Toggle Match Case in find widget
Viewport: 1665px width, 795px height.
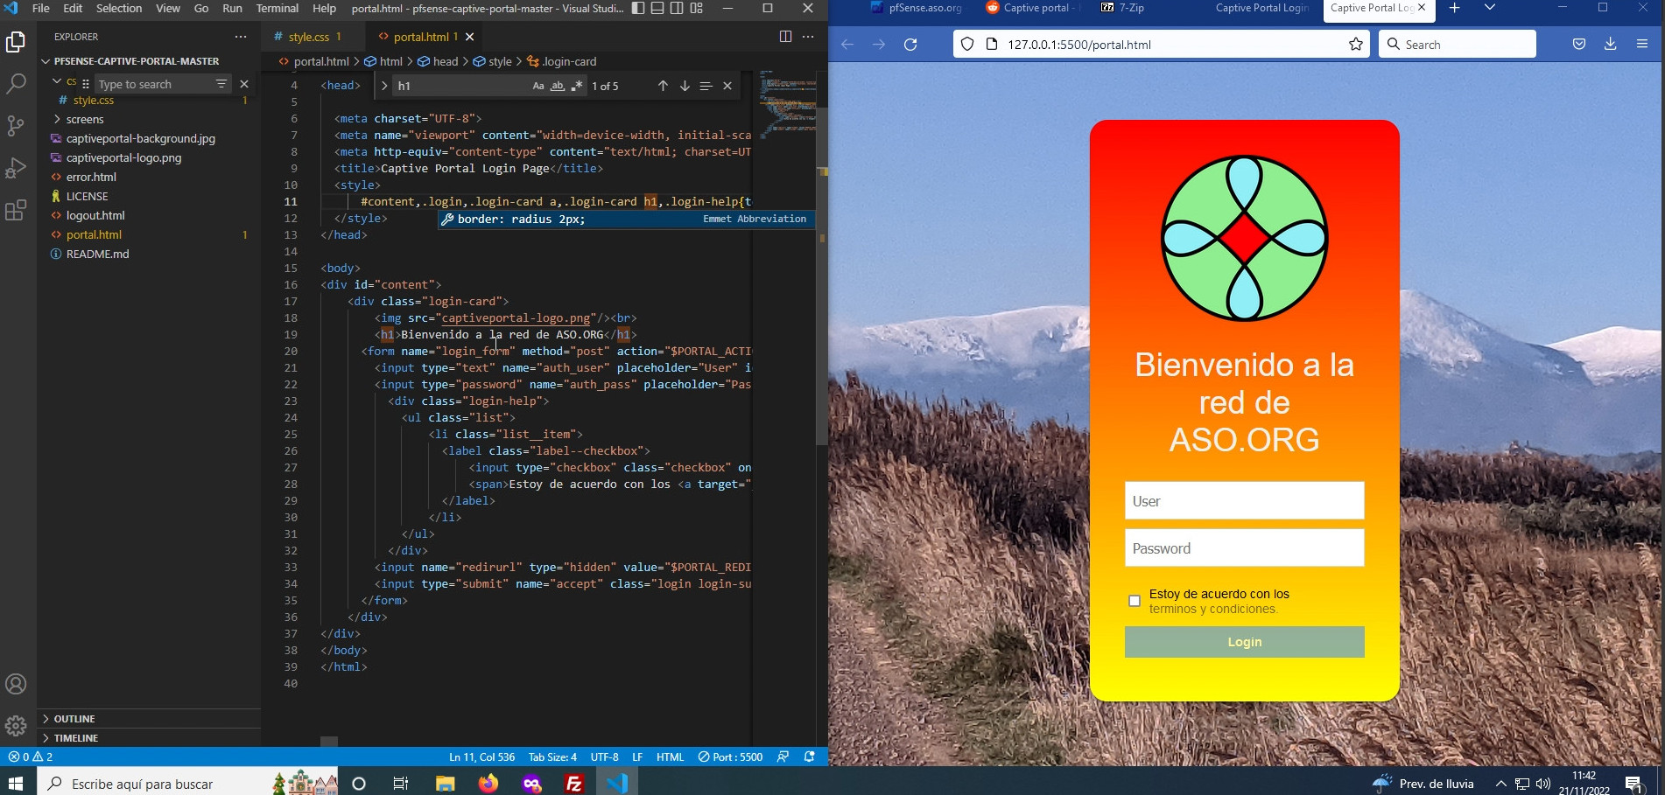coord(538,86)
